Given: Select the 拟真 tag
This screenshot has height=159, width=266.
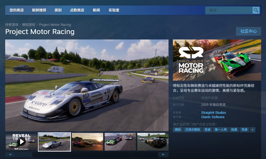Looking at the screenshot, I should point(234,130).
